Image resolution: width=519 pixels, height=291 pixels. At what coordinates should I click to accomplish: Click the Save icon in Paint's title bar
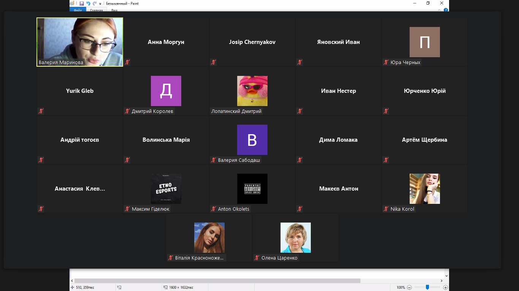pyautogui.click(x=82, y=3)
